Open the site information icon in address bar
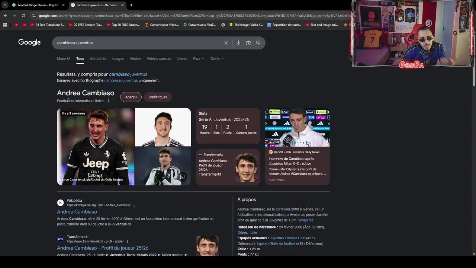The width and height of the screenshot is (476, 268). point(34,16)
